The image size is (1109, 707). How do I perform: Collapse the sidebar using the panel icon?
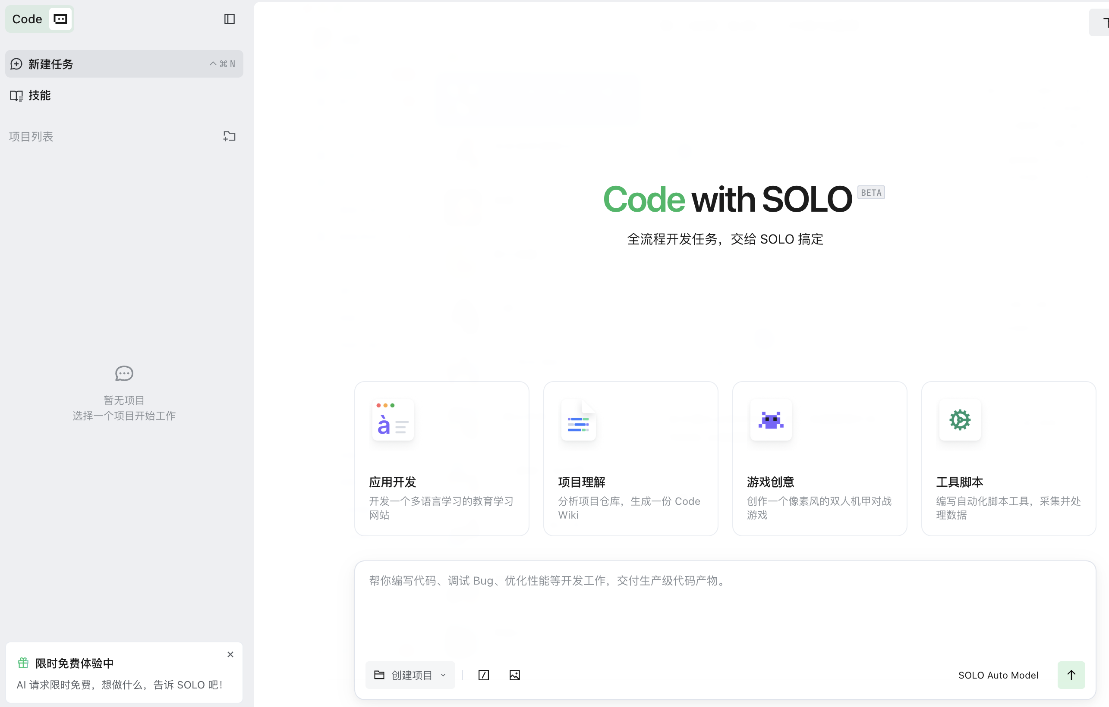(x=230, y=19)
